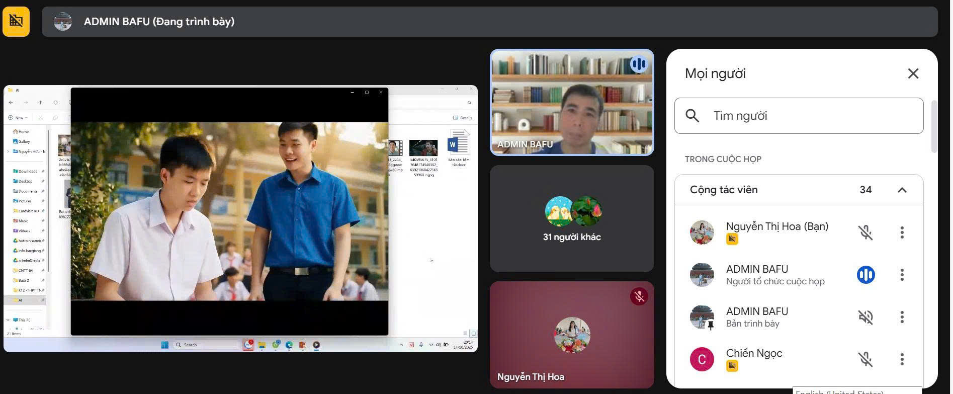This screenshot has width=953, height=394.
Task: Click the yellow badge under Chiến Ngọc
Action: click(x=732, y=366)
